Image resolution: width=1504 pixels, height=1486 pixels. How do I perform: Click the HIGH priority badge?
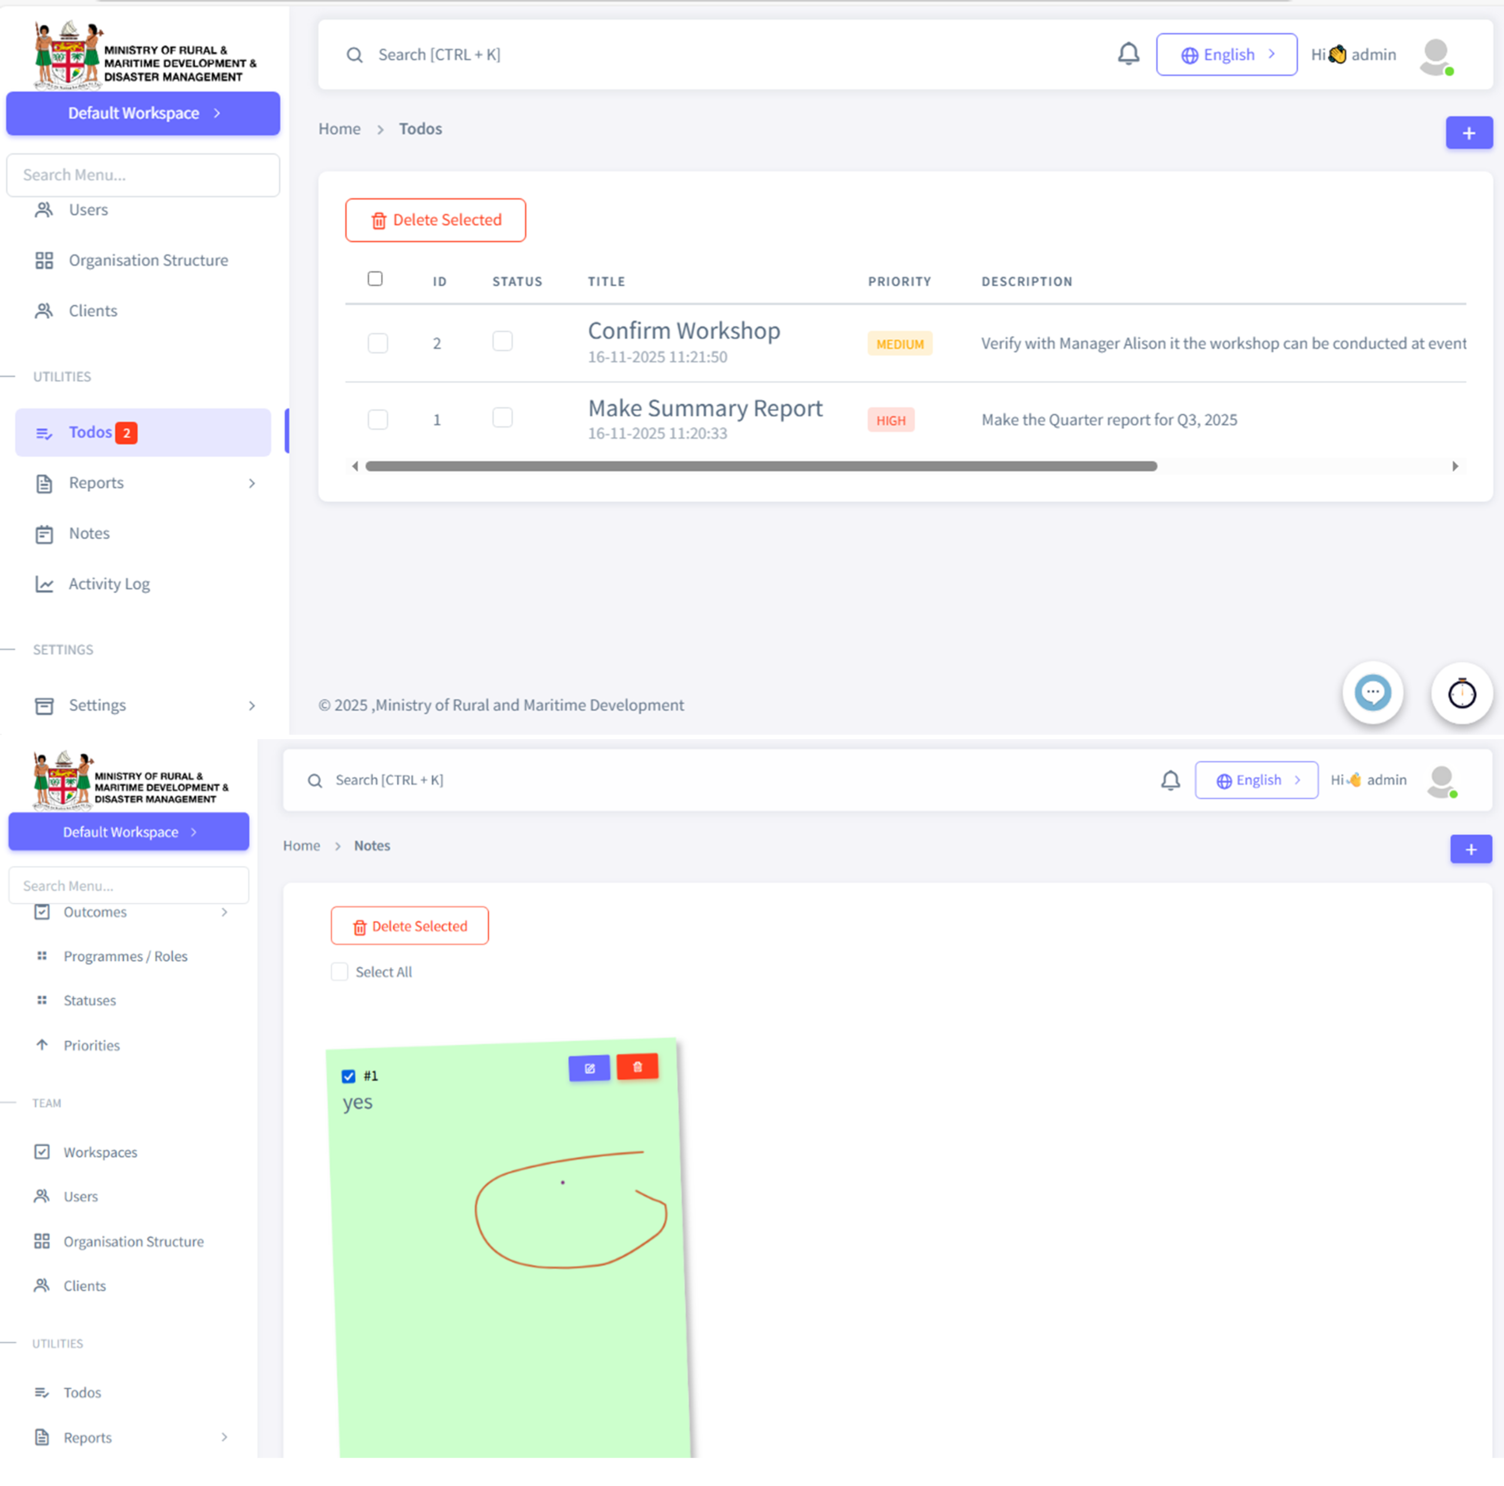[891, 420]
